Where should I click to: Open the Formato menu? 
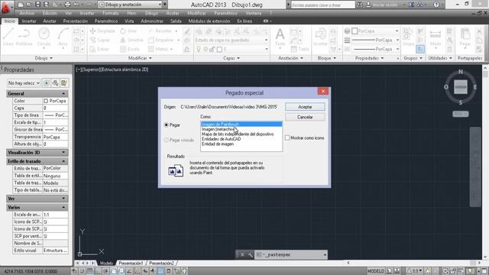110,13
